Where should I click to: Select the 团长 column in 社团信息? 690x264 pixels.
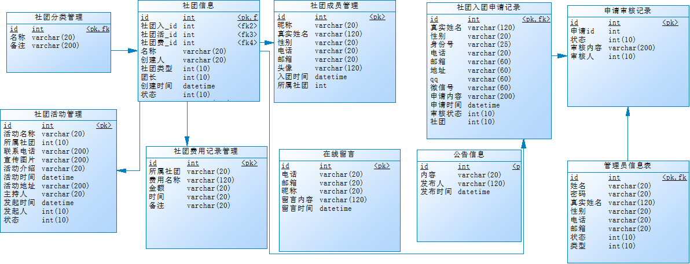[x=149, y=77]
